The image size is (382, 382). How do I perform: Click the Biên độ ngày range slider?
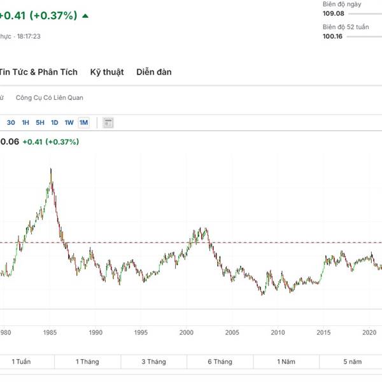pos(365,14)
